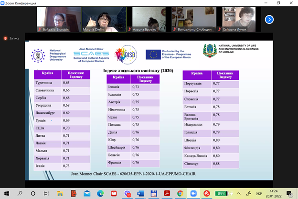Click the Німеччина table cell
Screen dimensions: 298x199
coord(118,110)
